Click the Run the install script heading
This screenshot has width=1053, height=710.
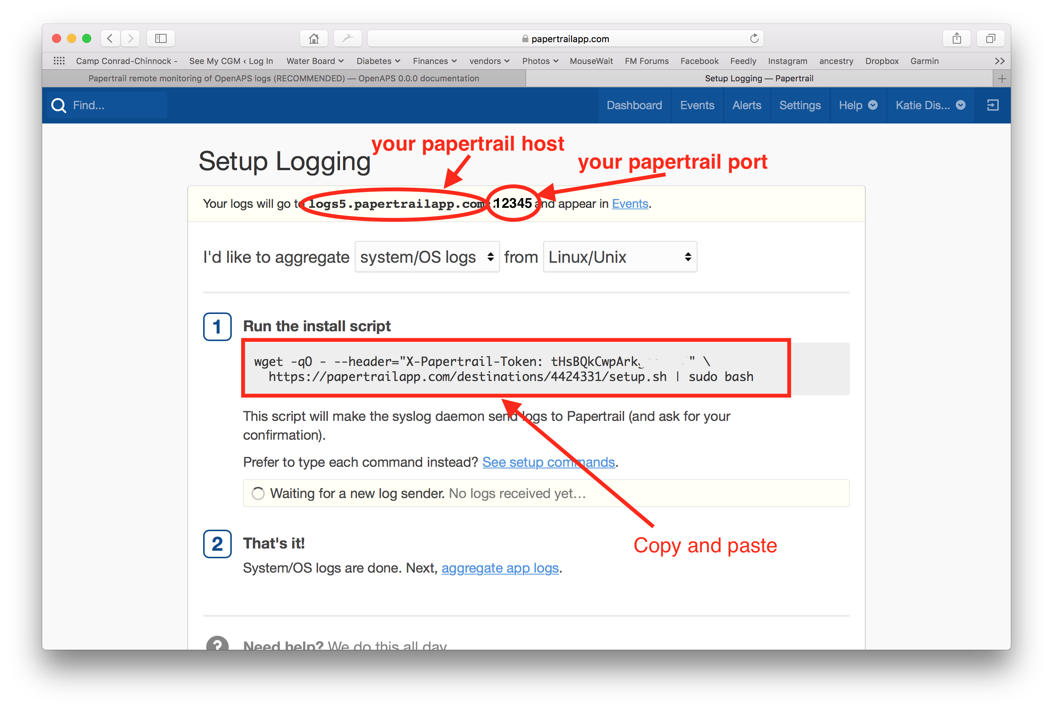pyautogui.click(x=317, y=326)
